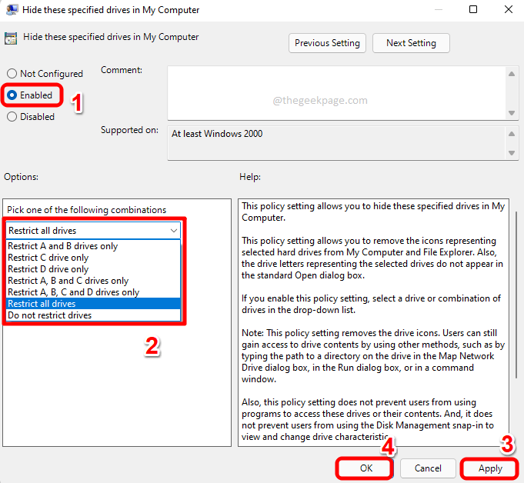524x483 pixels.
Task: Choose Restrict C drive only option
Action: point(48,258)
